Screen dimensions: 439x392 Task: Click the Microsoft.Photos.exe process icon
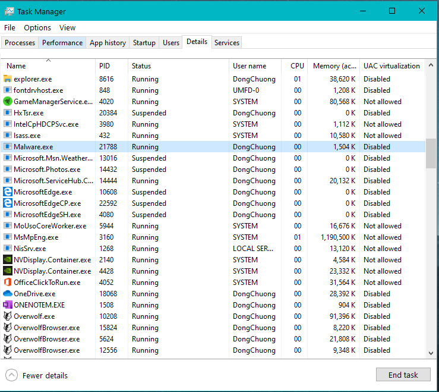pos(8,170)
